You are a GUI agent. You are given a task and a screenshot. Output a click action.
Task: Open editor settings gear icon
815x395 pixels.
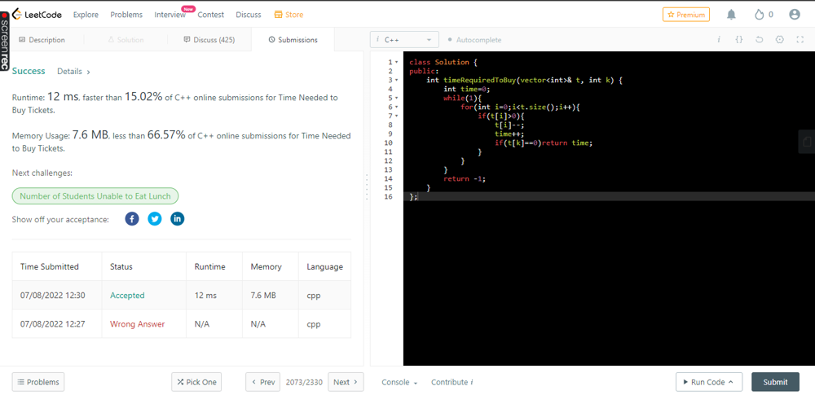[779, 39]
